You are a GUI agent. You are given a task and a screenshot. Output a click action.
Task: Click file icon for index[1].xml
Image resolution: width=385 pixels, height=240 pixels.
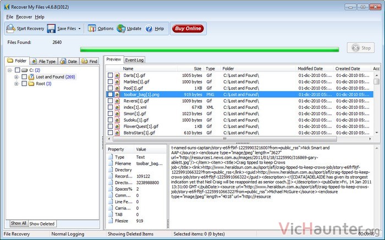(x=117, y=107)
